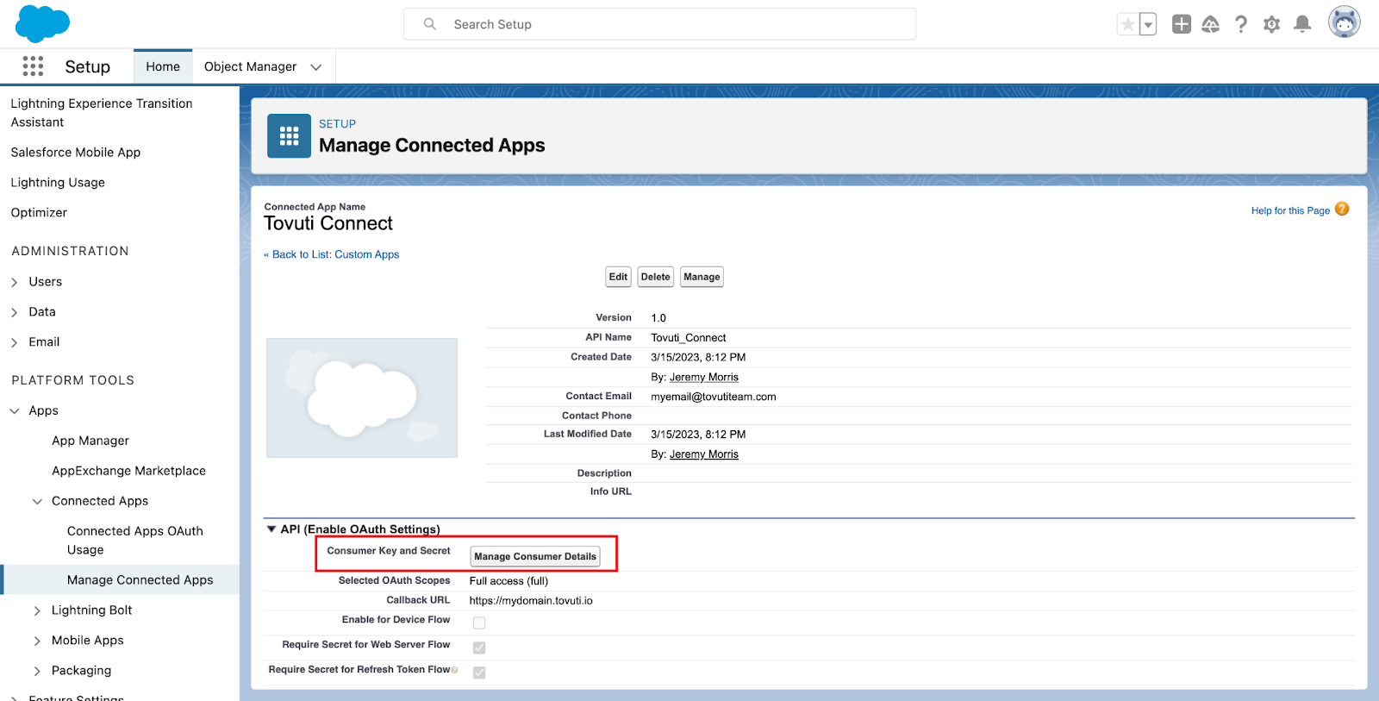Click Manage Consumer Details button
This screenshot has width=1379, height=701.
[535, 556]
